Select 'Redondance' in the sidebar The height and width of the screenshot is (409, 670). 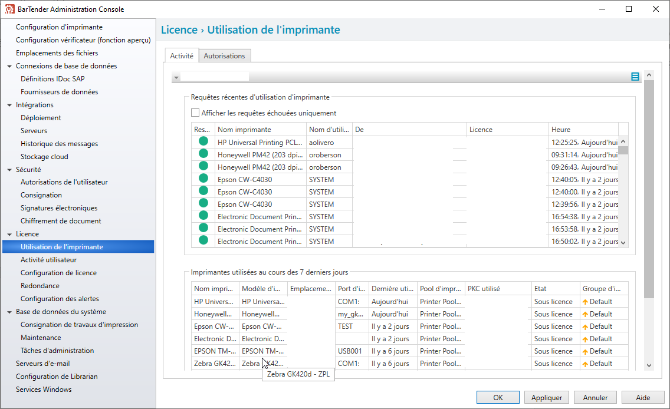[40, 286]
